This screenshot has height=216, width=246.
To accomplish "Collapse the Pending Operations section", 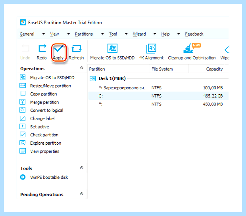I will point(82,194).
